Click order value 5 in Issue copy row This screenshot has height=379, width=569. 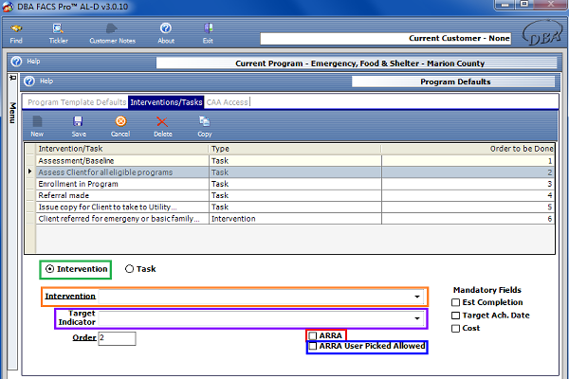pyautogui.click(x=550, y=208)
